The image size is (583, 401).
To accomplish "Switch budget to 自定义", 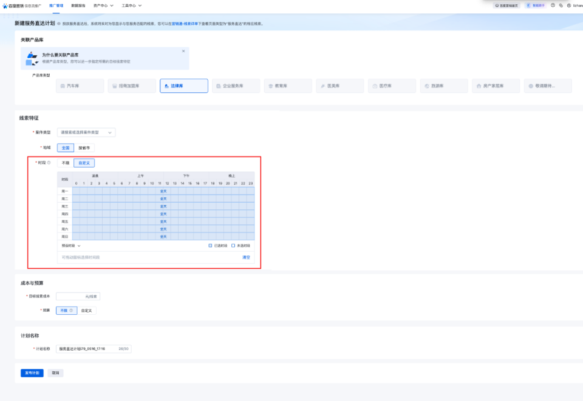I will [87, 311].
